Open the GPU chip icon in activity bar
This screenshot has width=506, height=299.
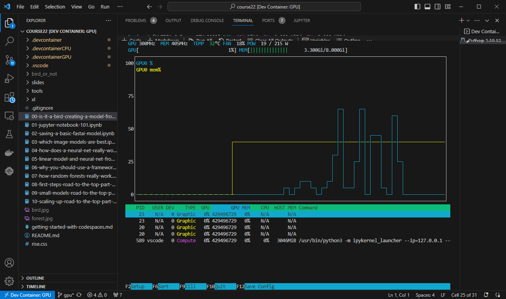click(x=9, y=171)
